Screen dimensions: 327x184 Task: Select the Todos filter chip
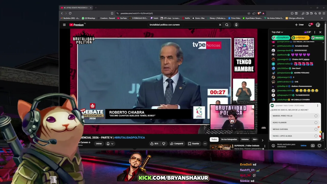coord(214,139)
